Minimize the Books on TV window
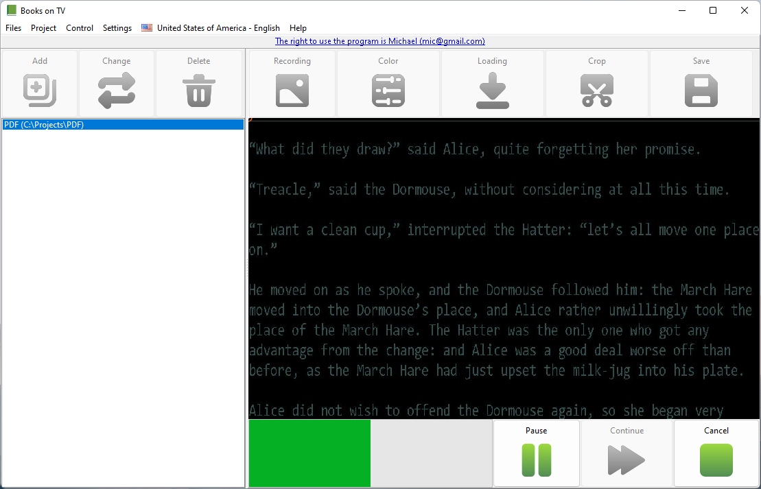Image resolution: width=761 pixels, height=489 pixels. (682, 11)
